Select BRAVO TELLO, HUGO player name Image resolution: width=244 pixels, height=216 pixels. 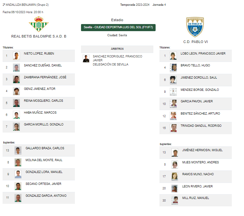click(195, 65)
